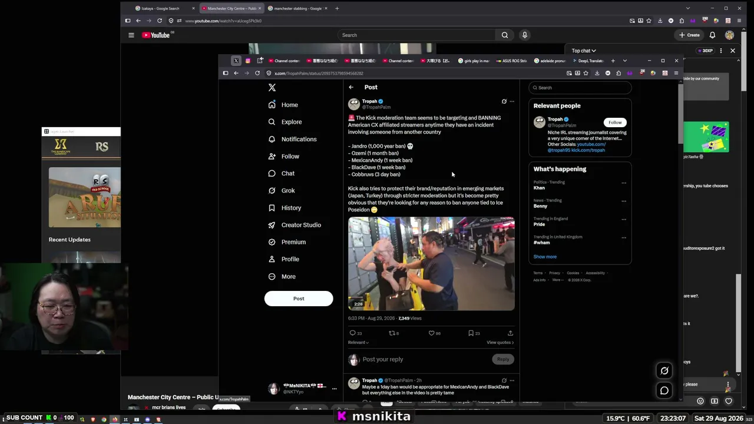Viewport: 754px width, 424px height.
Task: Open the emoji picker in YouTube chat
Action: tap(700, 401)
